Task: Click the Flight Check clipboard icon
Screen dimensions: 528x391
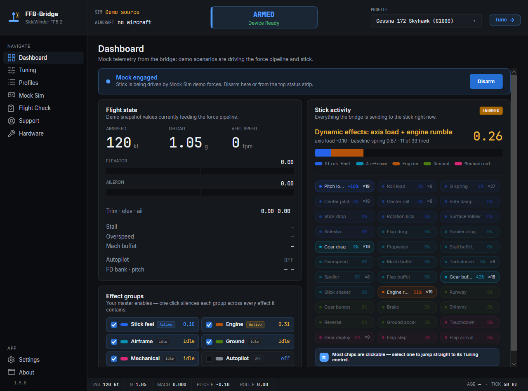Action: click(12, 108)
